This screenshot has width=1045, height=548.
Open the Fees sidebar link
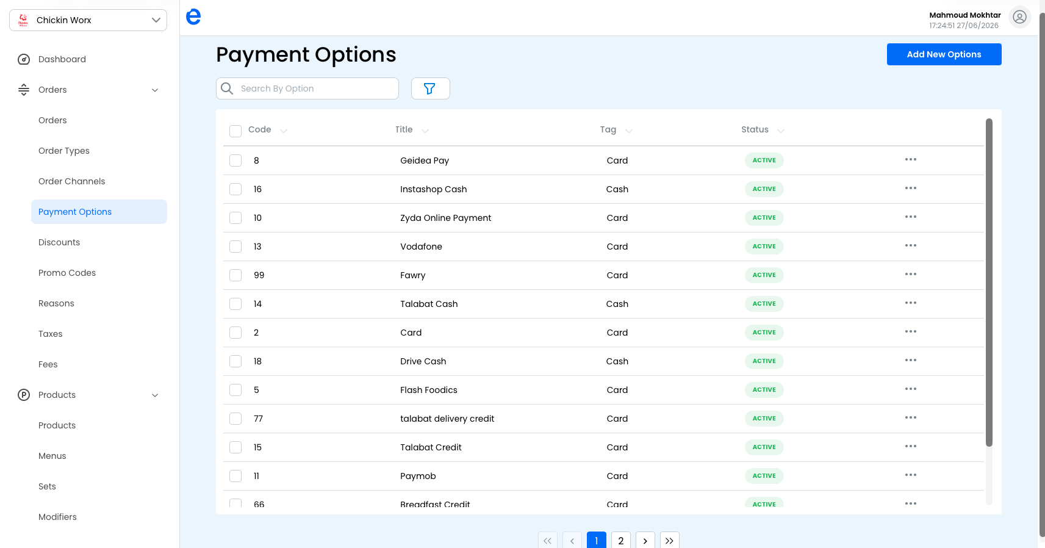tap(48, 364)
